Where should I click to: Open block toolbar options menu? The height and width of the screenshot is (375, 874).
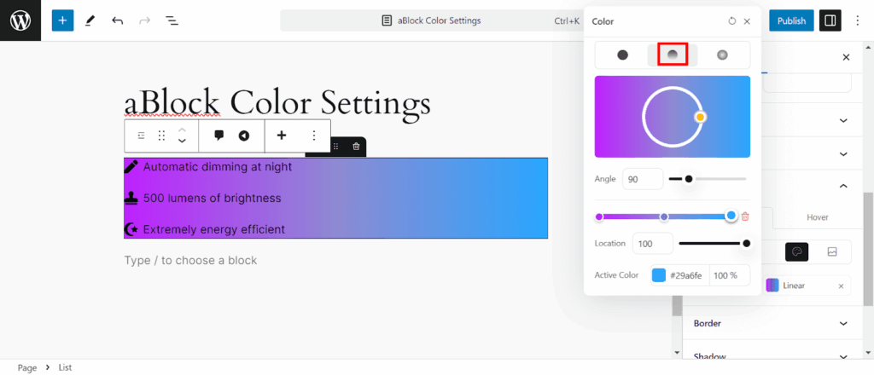314,136
